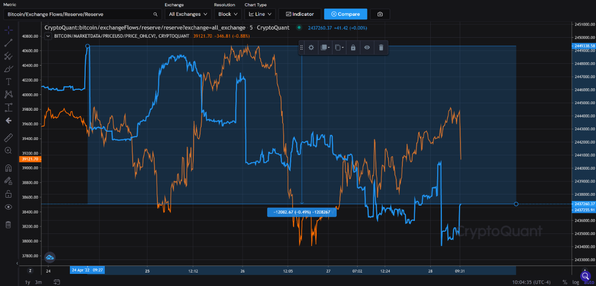This screenshot has height=286, width=596.
Task: Click the Z timezone button on time axis
Action: (x=30, y=271)
